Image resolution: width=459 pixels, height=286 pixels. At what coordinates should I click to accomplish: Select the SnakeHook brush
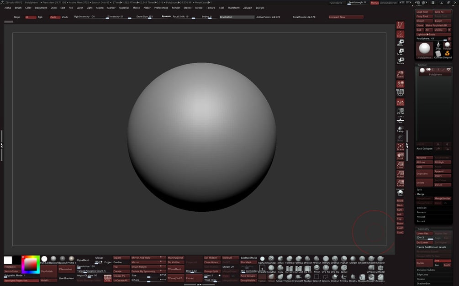(299, 278)
